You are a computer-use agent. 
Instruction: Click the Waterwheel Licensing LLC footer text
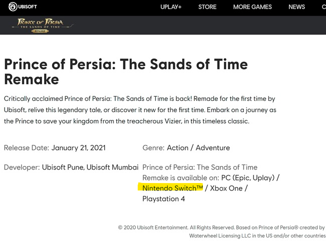point(257,236)
